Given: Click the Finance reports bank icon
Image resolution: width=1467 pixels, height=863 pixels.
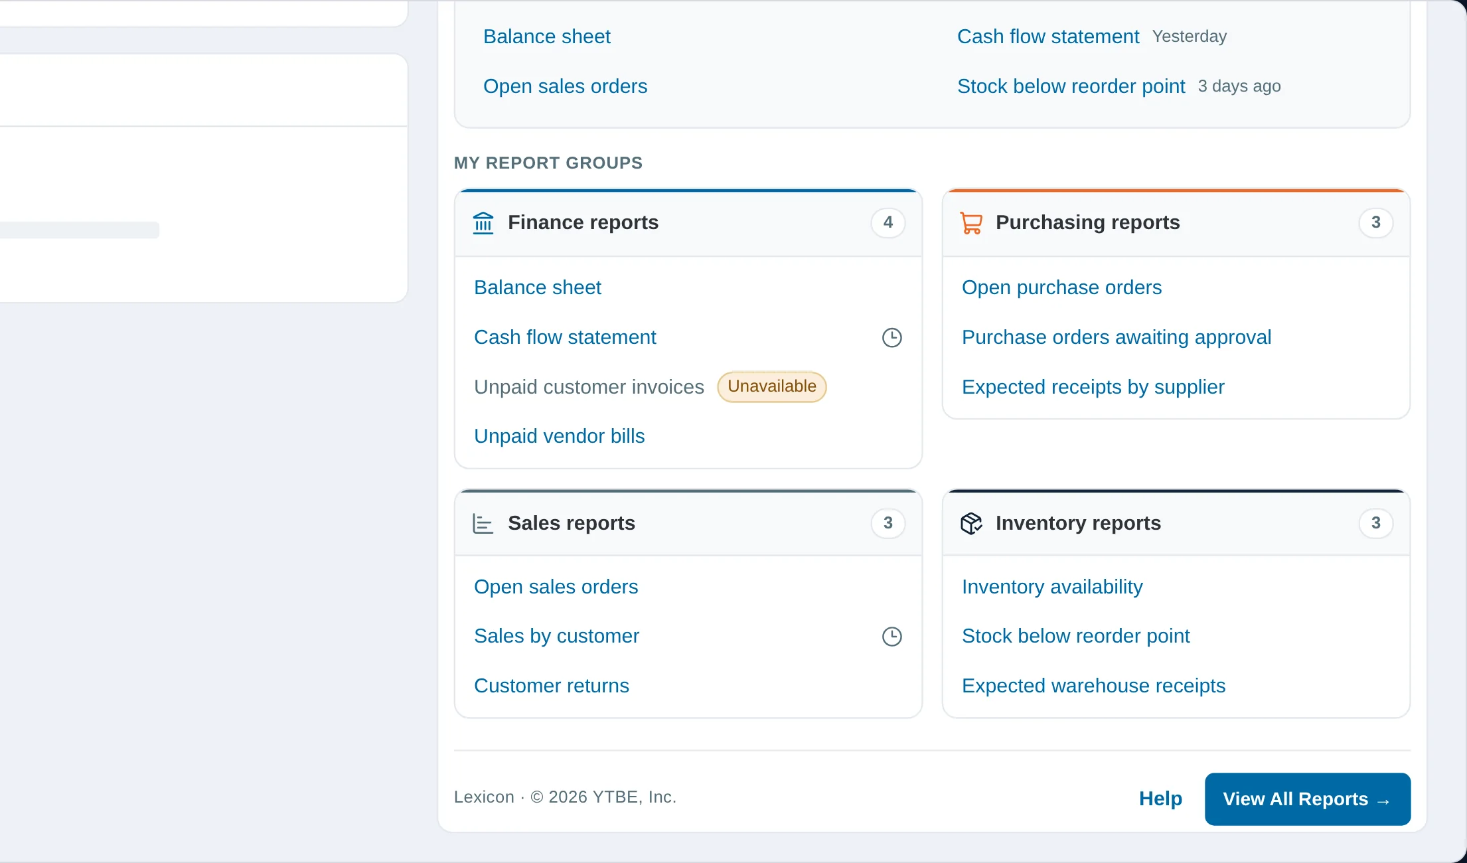Looking at the screenshot, I should pos(483,223).
